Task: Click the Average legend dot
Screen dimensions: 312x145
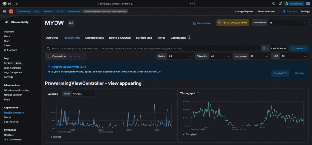Action: [51, 137]
